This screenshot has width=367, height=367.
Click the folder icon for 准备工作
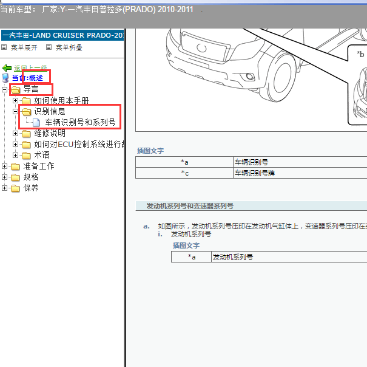point(15,166)
